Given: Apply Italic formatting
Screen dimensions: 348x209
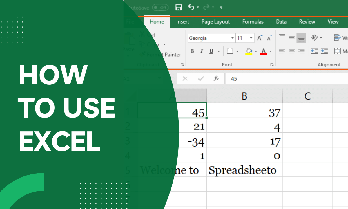Looking at the screenshot, I should [202, 51].
